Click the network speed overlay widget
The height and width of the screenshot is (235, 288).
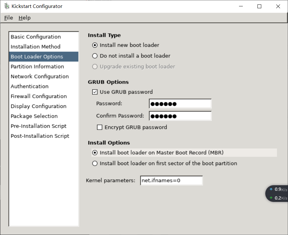(277, 194)
